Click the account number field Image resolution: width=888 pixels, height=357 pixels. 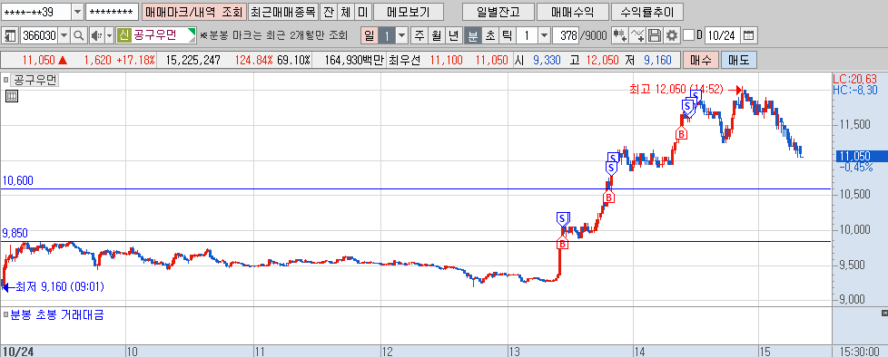point(36,11)
